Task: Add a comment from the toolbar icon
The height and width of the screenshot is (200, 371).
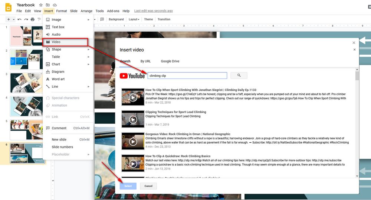Action: 102,19
